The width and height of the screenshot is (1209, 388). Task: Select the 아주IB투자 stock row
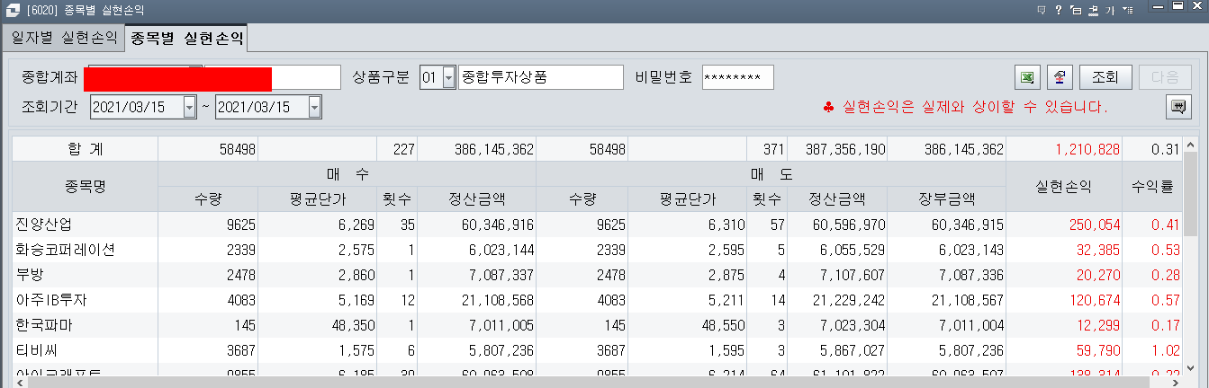tap(598, 299)
